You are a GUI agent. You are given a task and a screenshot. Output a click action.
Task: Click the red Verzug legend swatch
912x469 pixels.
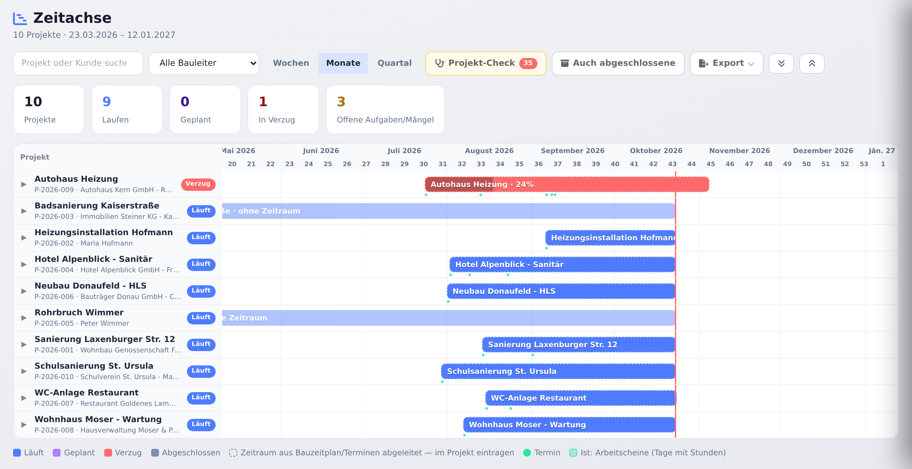tap(108, 453)
